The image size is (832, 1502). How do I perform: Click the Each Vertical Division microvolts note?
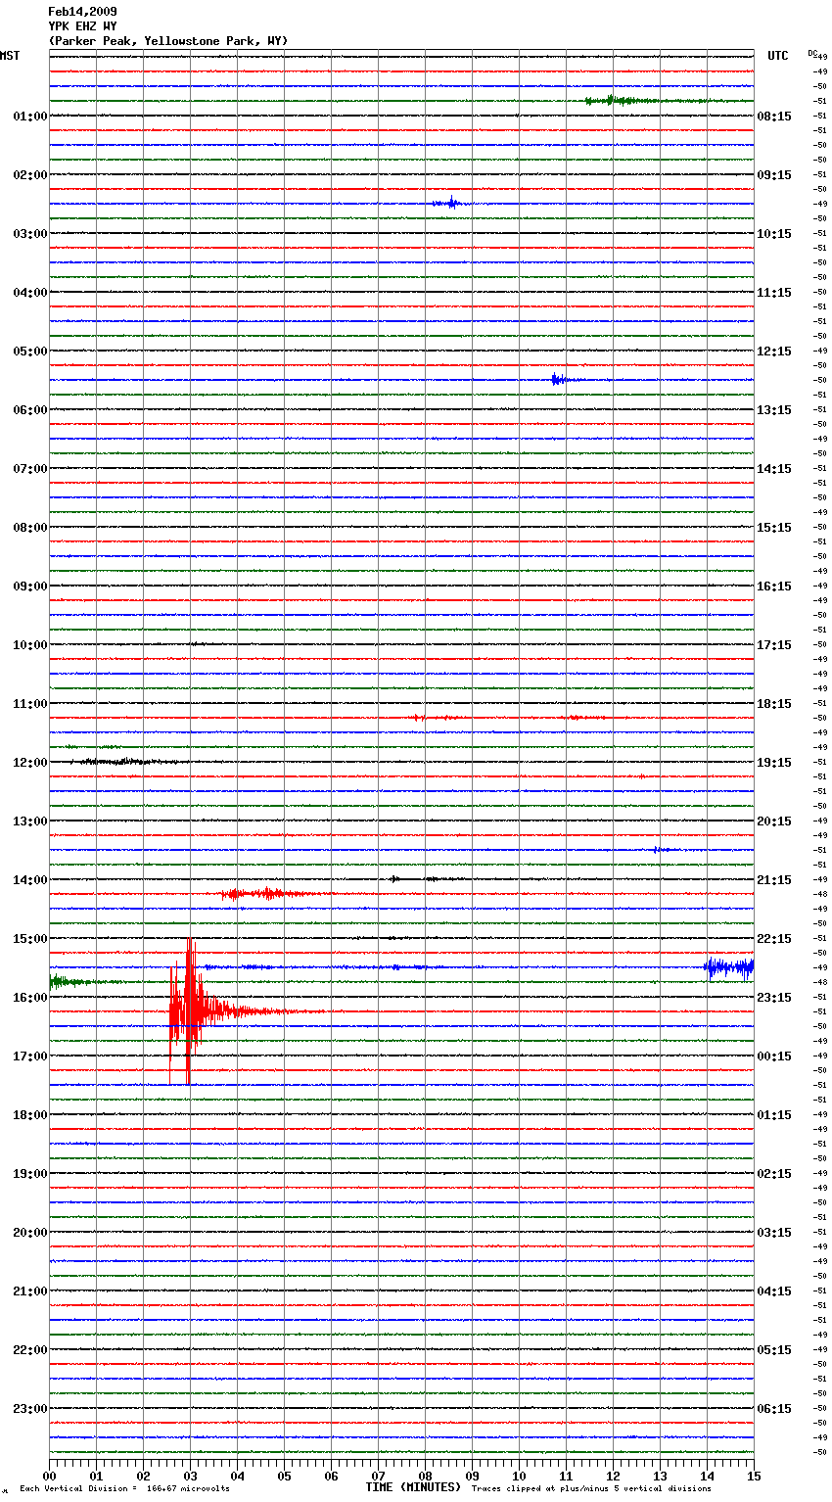124,1489
